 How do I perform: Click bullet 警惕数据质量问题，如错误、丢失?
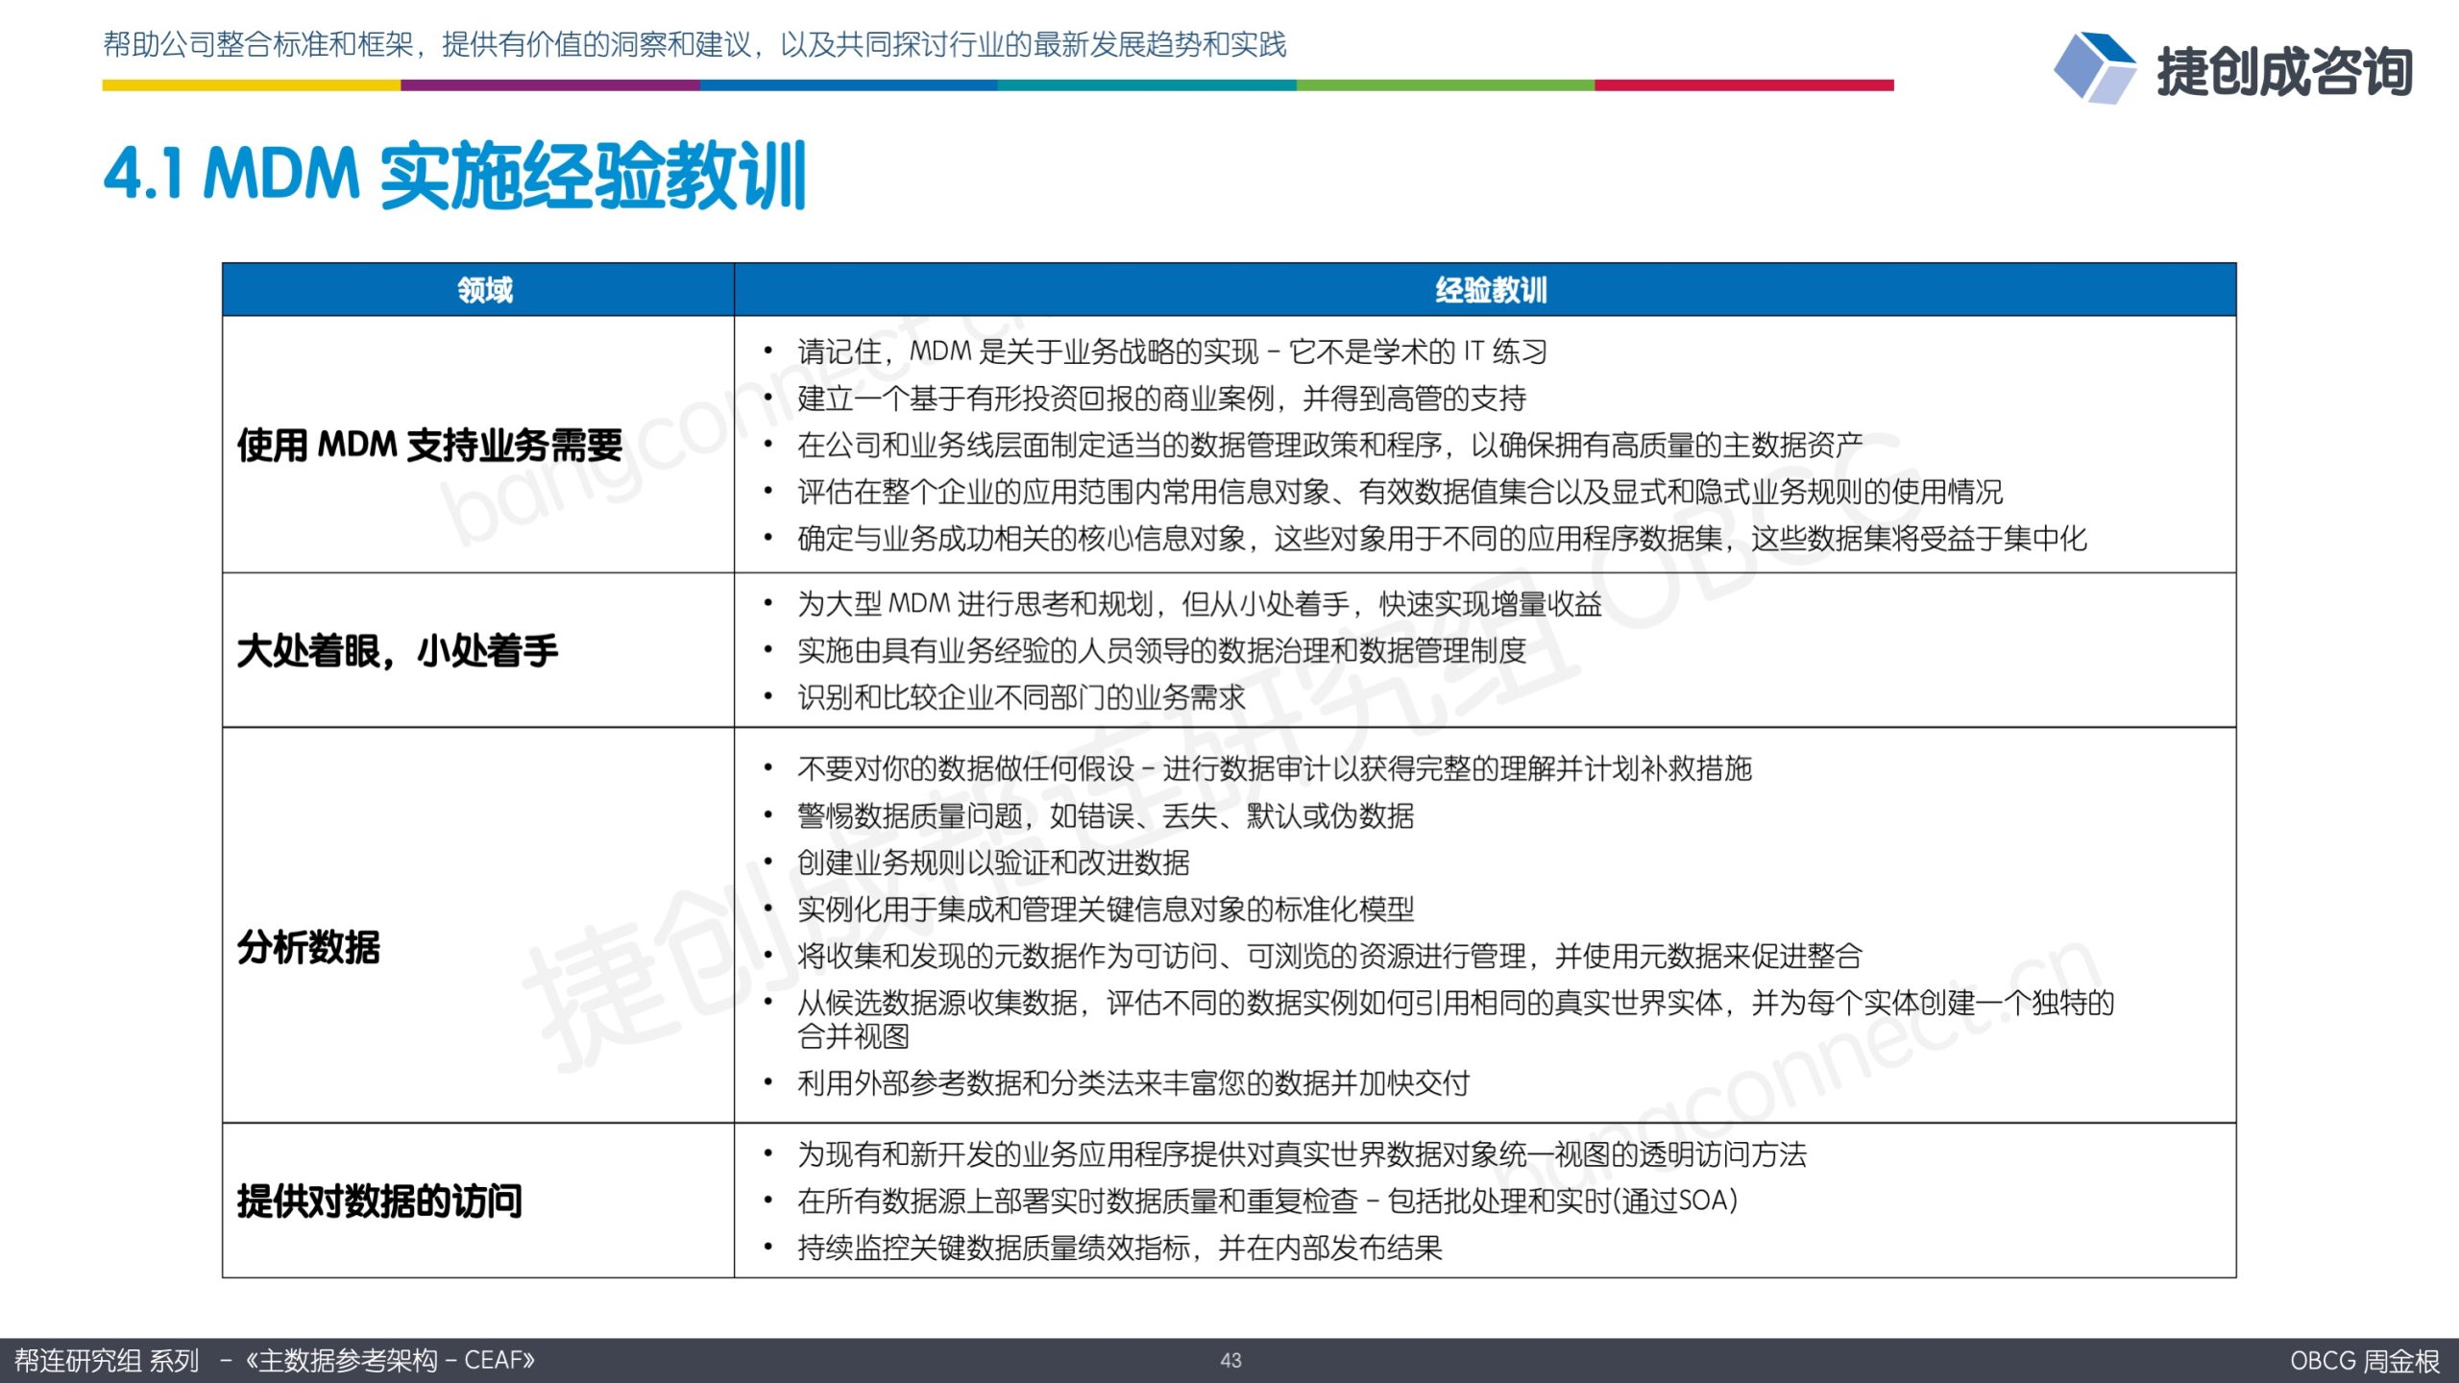click(1106, 816)
